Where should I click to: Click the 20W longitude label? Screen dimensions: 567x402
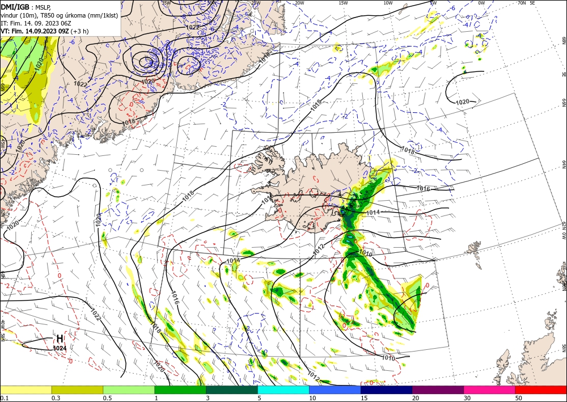coord(299,2)
